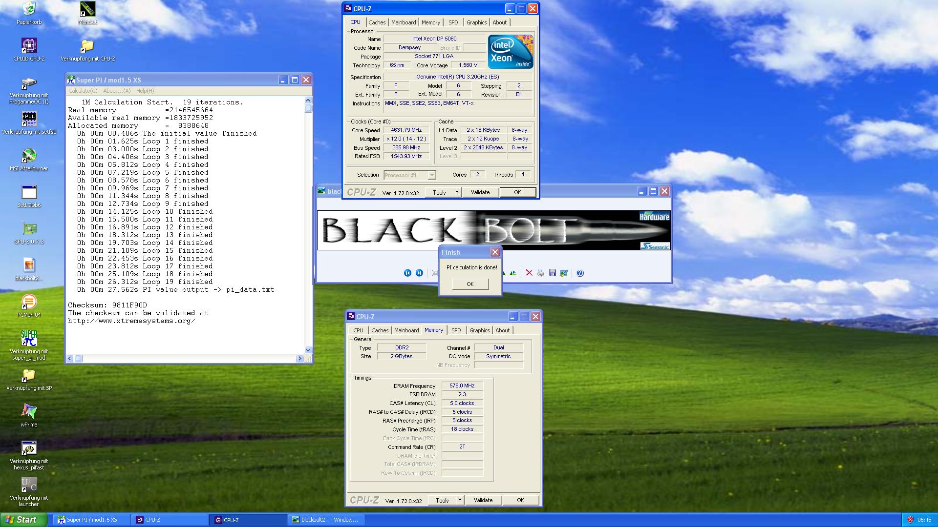Switch to Super PI taskbar button

[91, 520]
